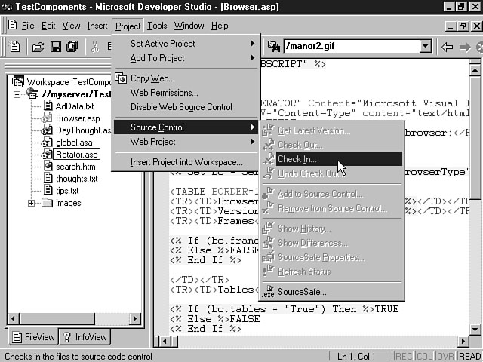
Task: Click Insert Project into Workspace menu item
Action: pos(186,162)
